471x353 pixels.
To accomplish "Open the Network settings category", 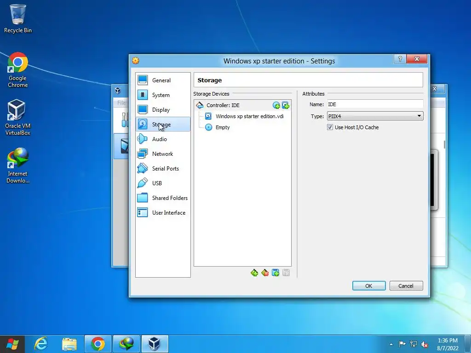I will (x=163, y=154).
